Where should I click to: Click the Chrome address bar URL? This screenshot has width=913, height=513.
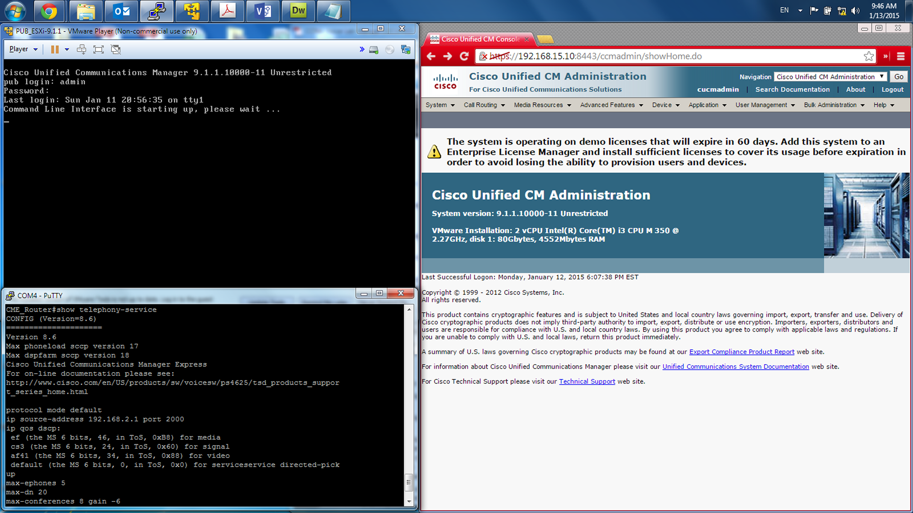(x=595, y=56)
